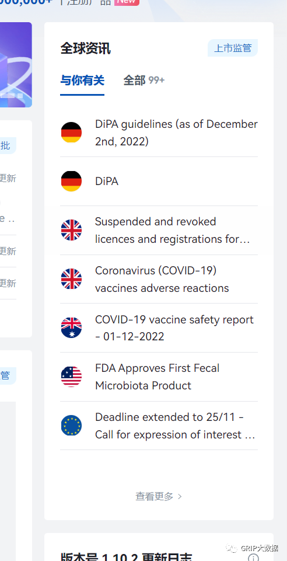
Task: Click EU flag beside Deadline extended item
Action: (71, 426)
